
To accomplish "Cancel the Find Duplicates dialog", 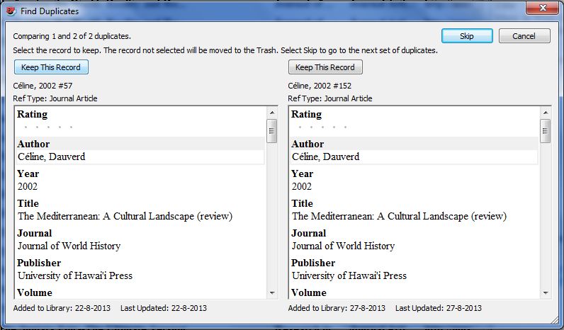I will point(524,36).
